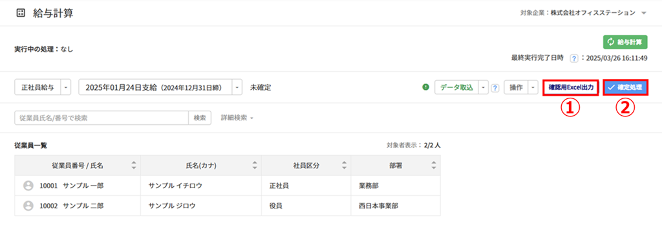The image size is (662, 238).
Task: Click the green alert icon before データ取込
Action: (x=425, y=88)
